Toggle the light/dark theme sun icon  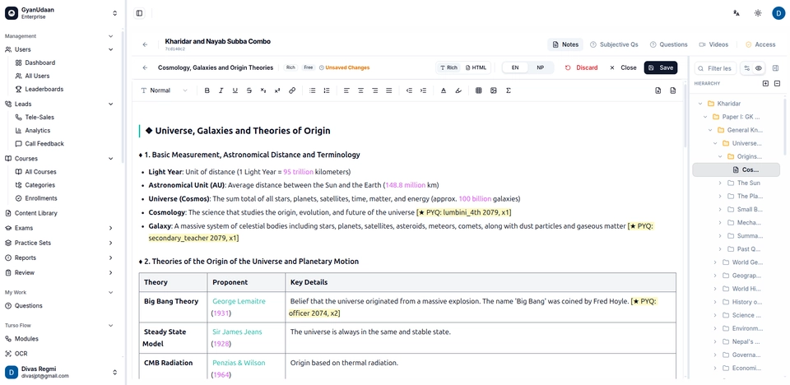tap(758, 13)
